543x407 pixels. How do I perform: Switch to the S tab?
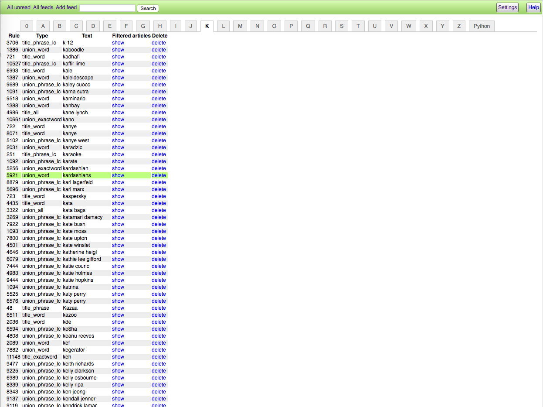click(x=342, y=26)
